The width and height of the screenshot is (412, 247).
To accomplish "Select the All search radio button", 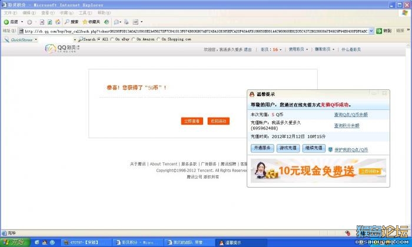I will 99,39.
